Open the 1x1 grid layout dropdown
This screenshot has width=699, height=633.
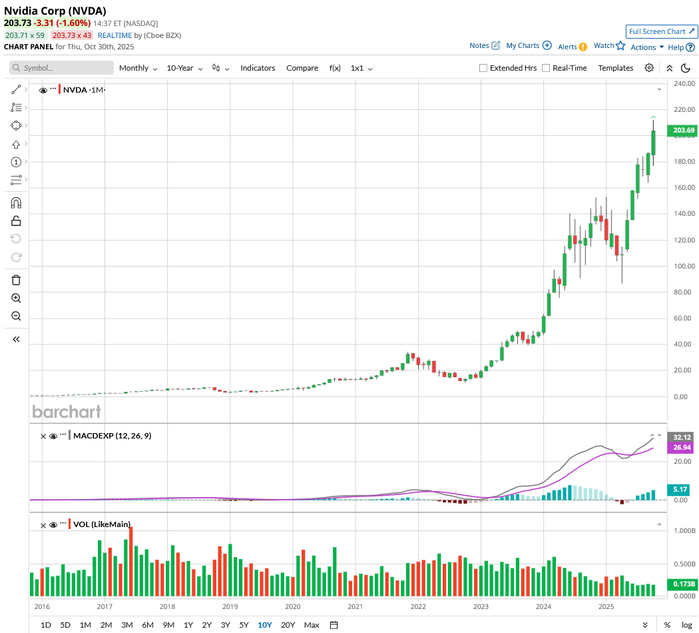coord(361,68)
